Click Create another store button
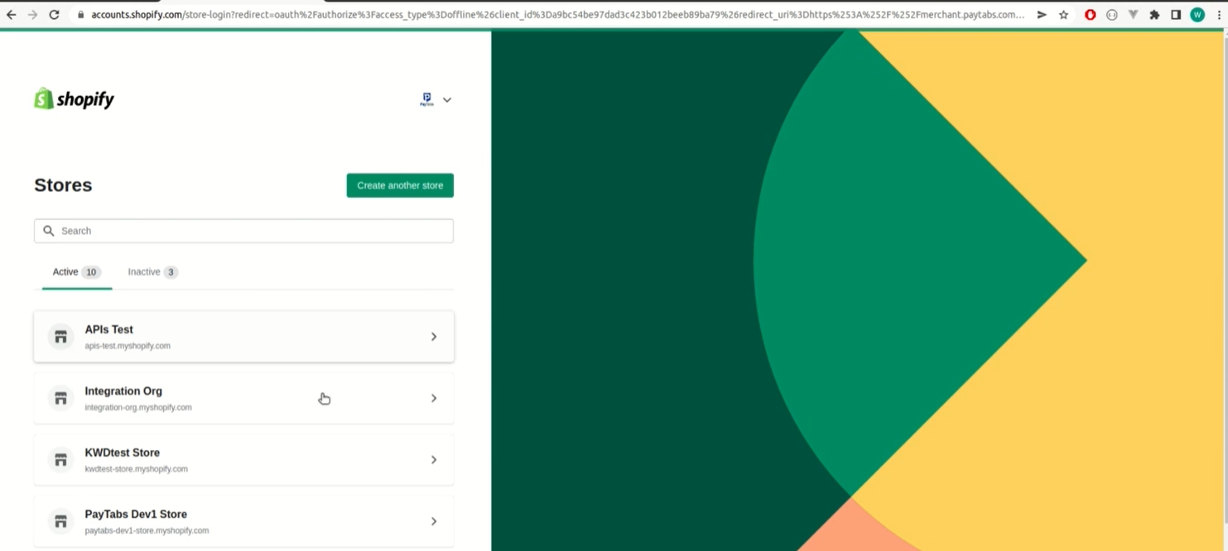This screenshot has height=551, width=1228. click(x=400, y=185)
